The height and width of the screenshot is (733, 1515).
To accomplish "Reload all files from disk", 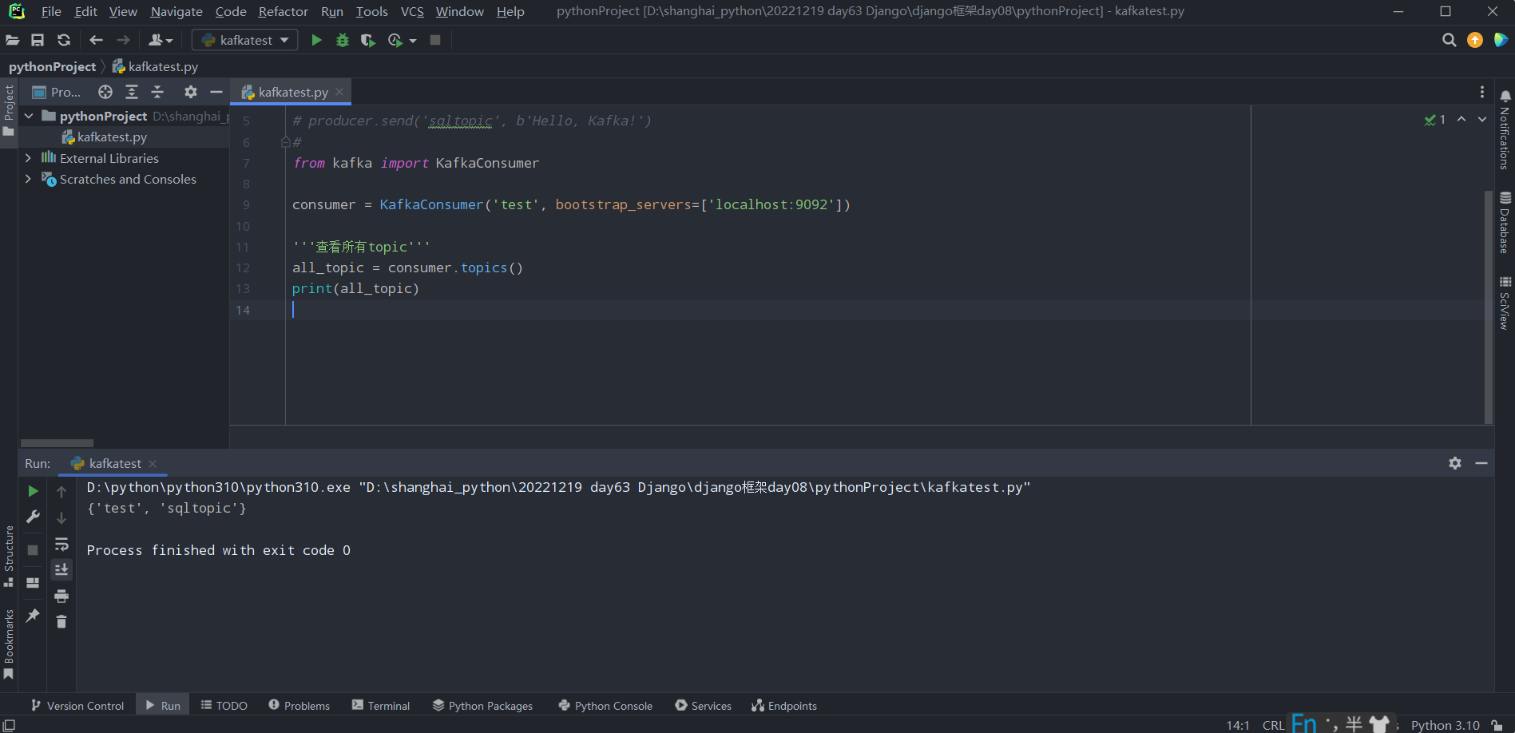I will (64, 40).
